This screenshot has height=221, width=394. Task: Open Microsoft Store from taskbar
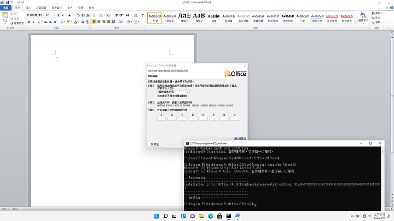219,216
